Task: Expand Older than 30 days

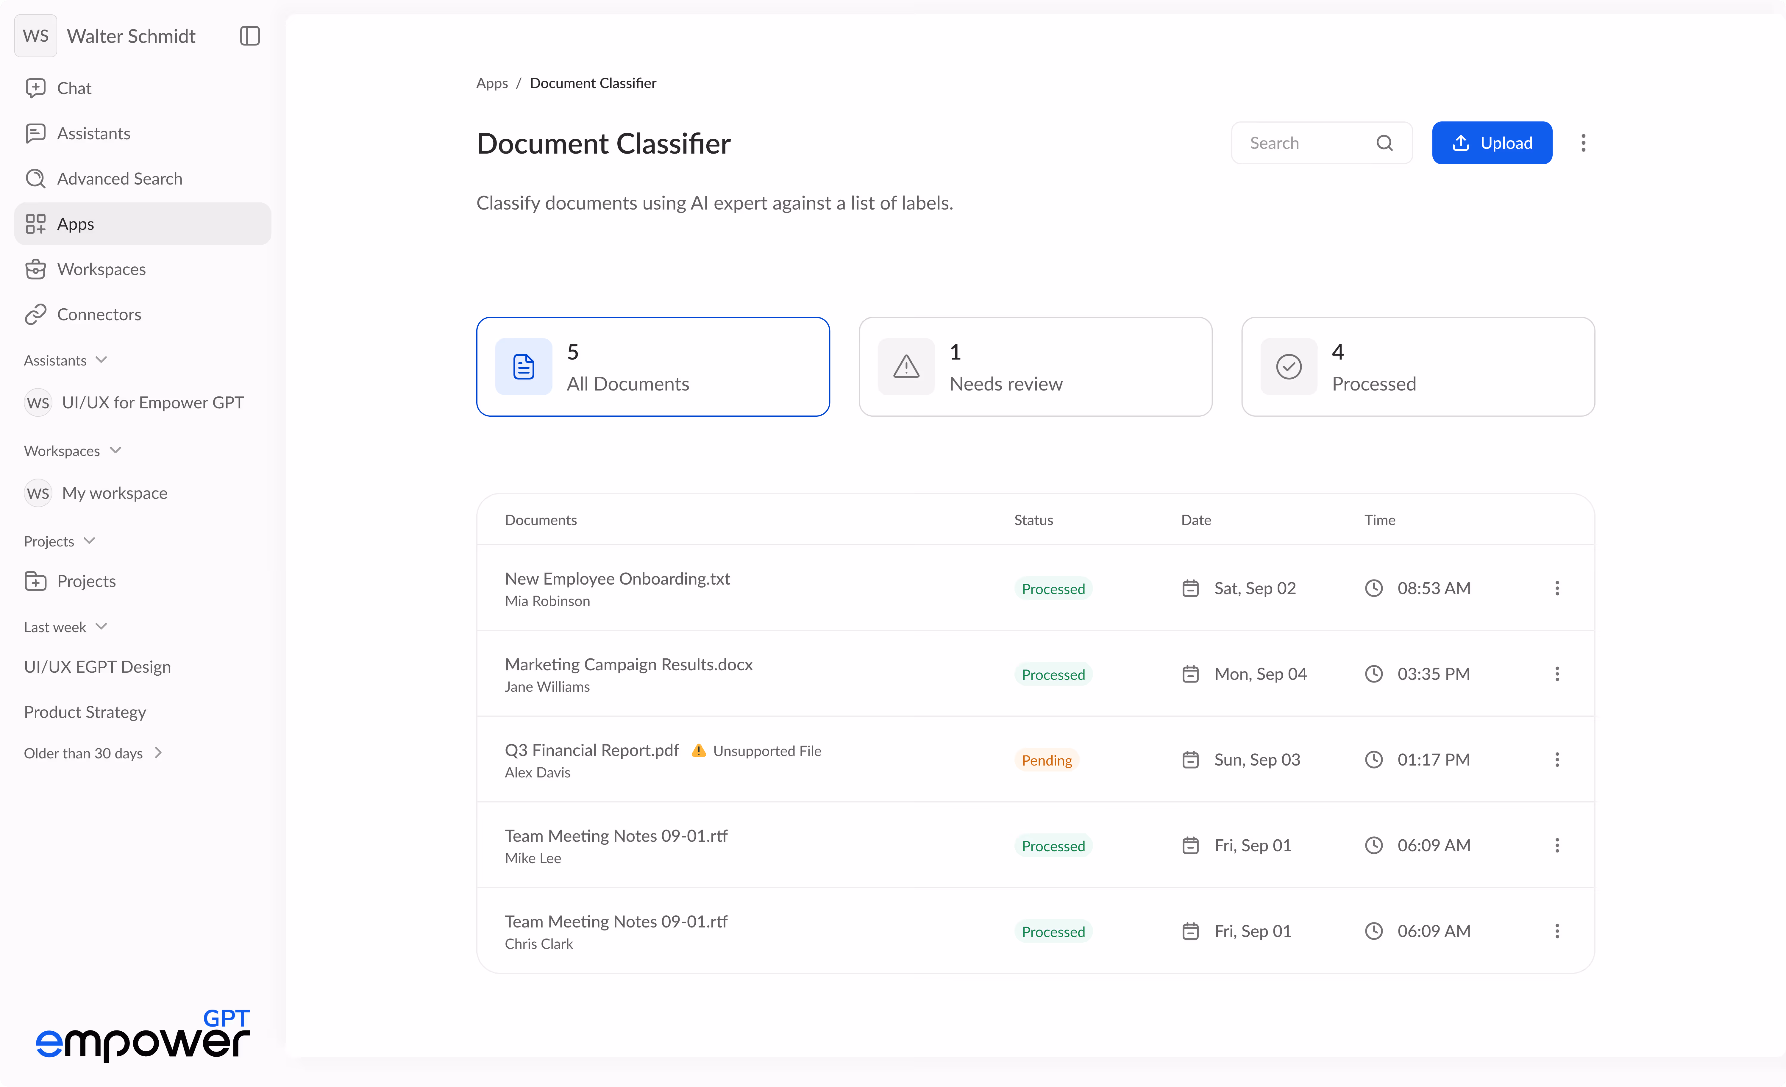Action: click(158, 753)
